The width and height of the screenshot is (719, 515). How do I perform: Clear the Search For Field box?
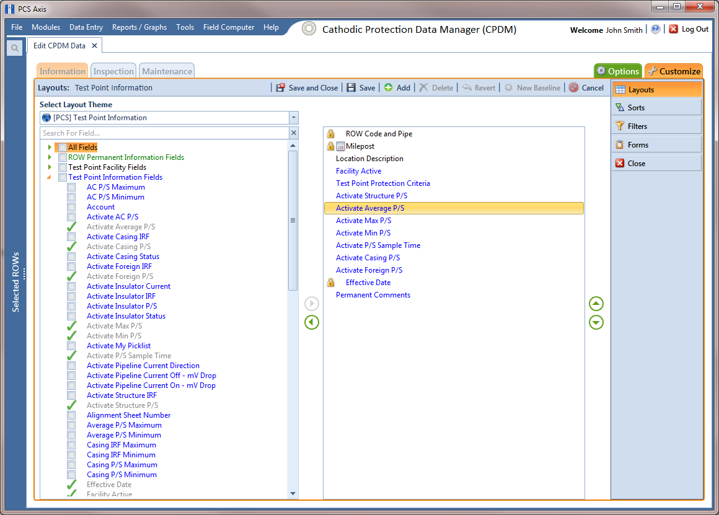pos(294,133)
